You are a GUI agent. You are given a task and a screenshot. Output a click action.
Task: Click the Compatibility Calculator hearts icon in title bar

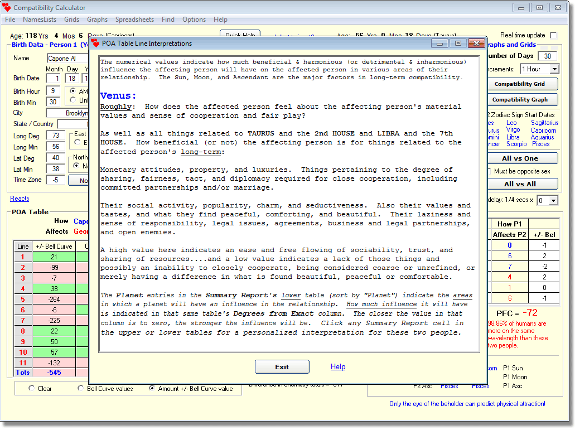7,8
